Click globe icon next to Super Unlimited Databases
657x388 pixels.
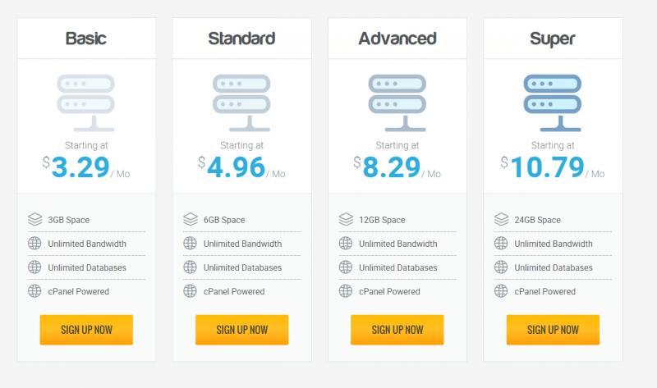point(501,267)
